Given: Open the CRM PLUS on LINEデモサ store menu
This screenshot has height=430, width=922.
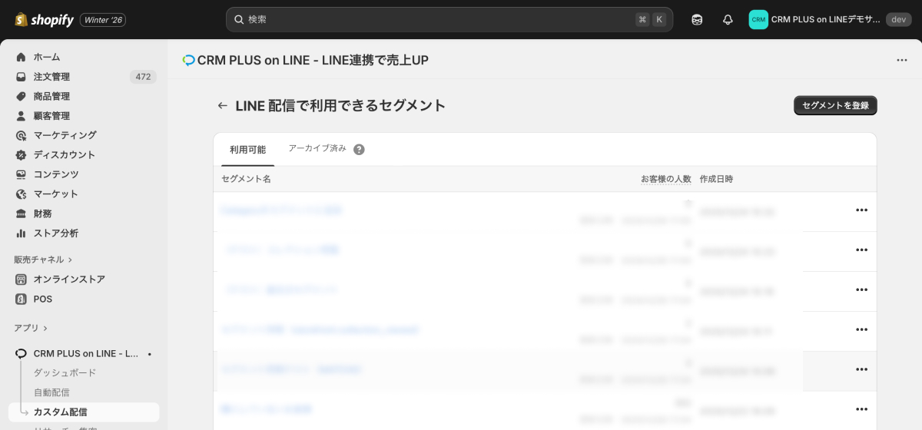Looking at the screenshot, I should pyautogui.click(x=831, y=19).
